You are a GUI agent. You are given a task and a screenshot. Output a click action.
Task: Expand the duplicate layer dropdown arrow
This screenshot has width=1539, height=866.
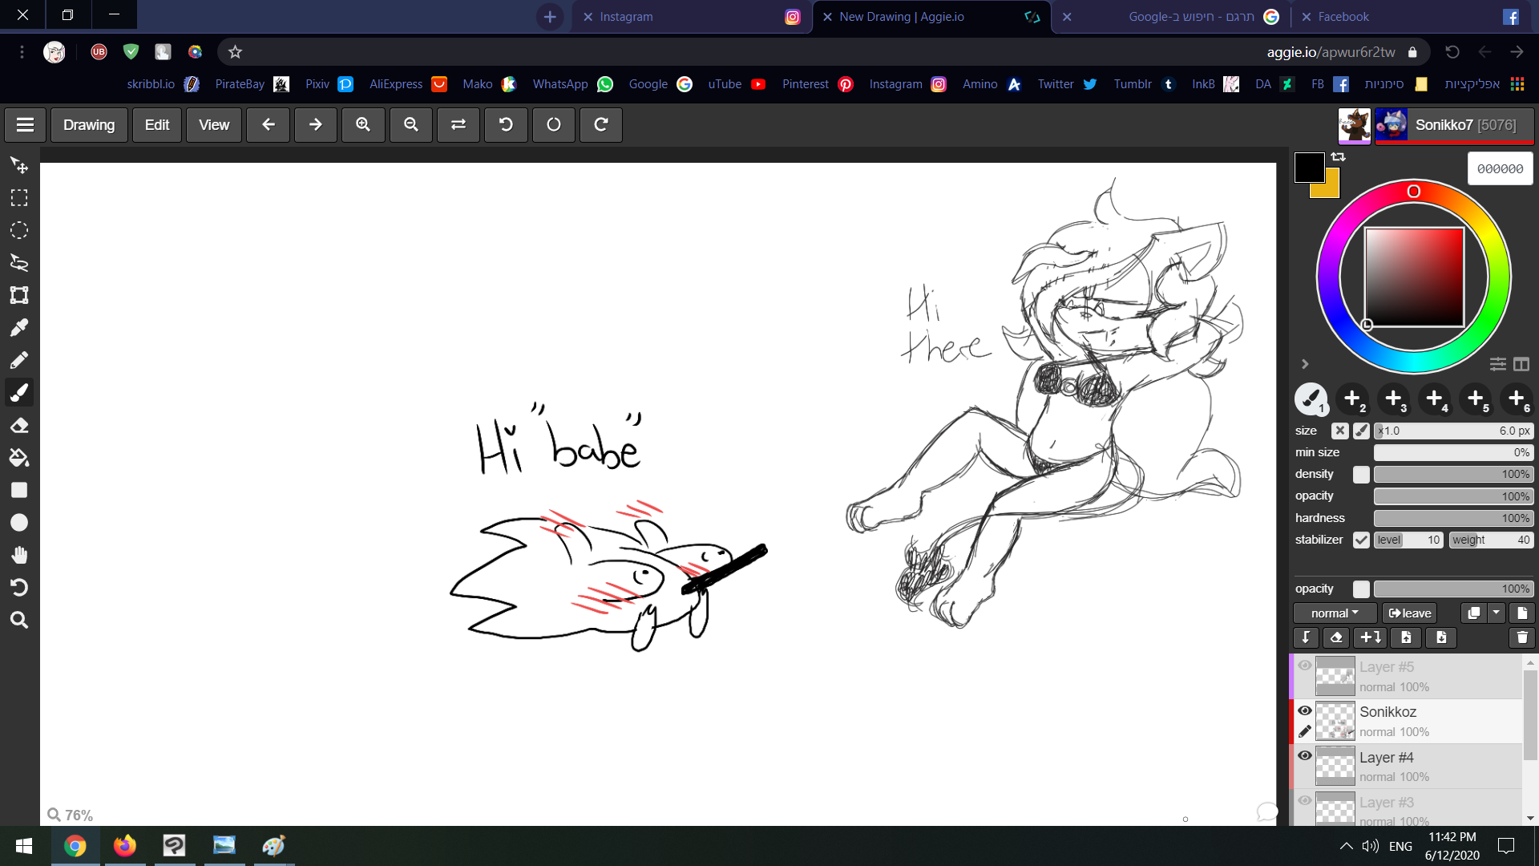1496,613
